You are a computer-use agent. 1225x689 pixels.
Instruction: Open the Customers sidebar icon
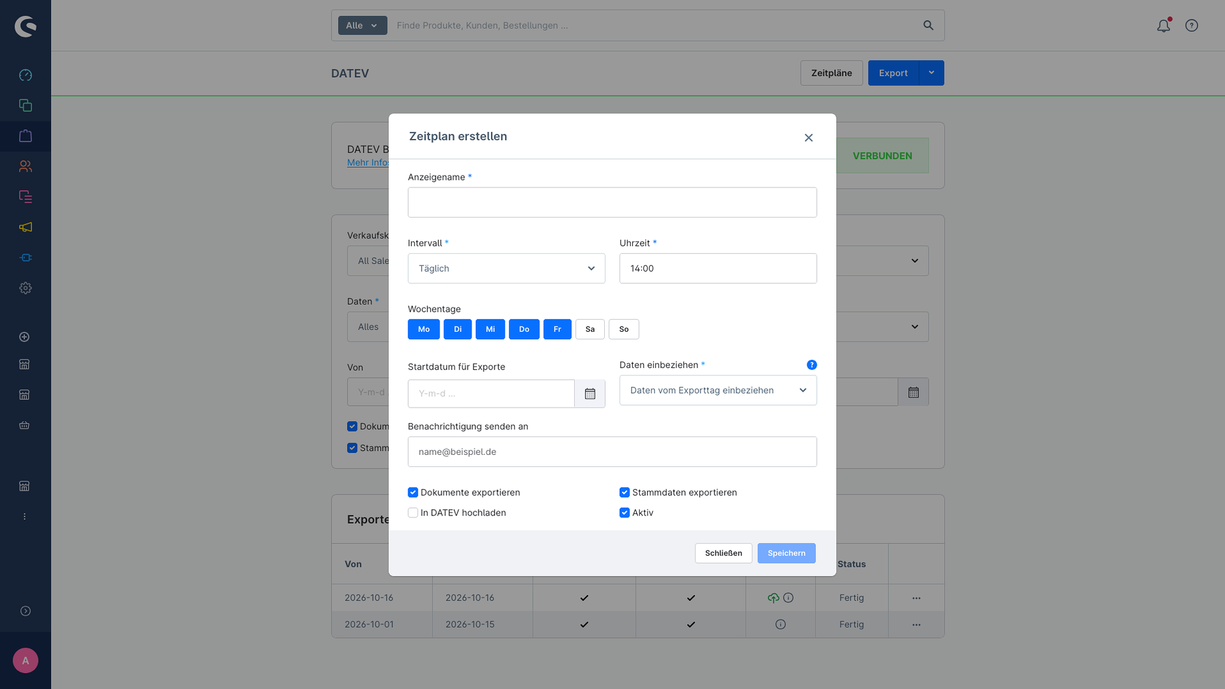[x=26, y=167]
